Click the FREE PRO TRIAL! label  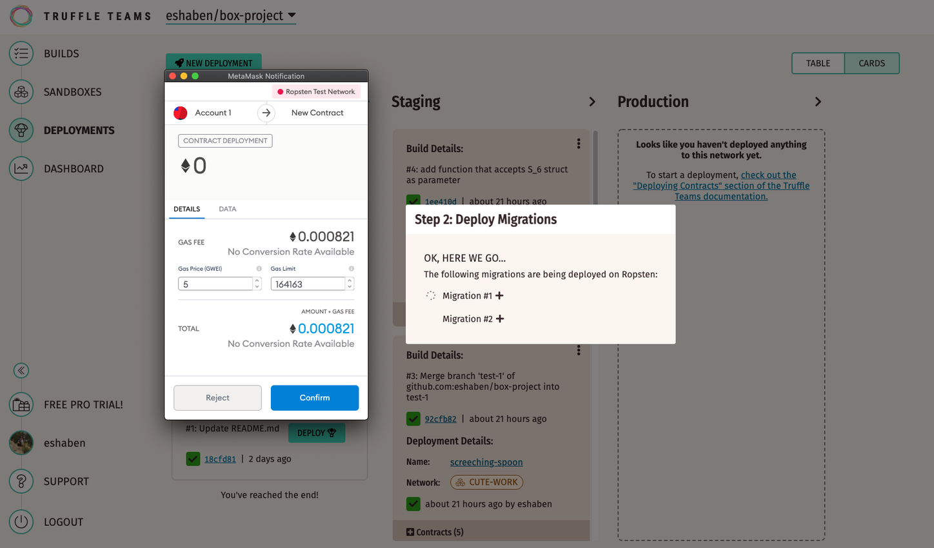(83, 405)
